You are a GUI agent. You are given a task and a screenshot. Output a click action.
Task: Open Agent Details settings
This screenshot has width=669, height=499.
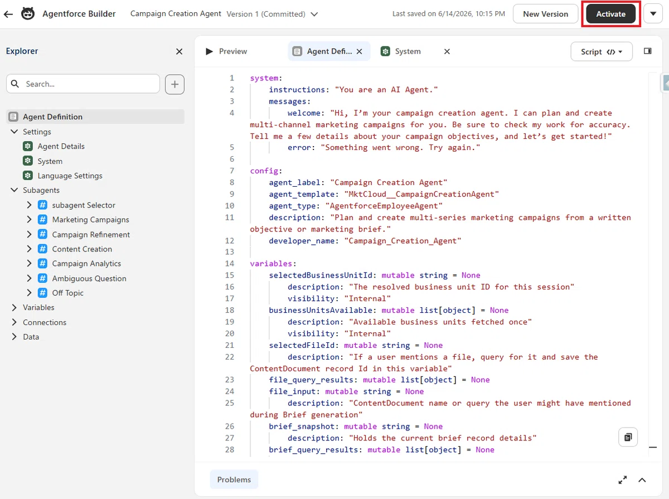pos(61,146)
